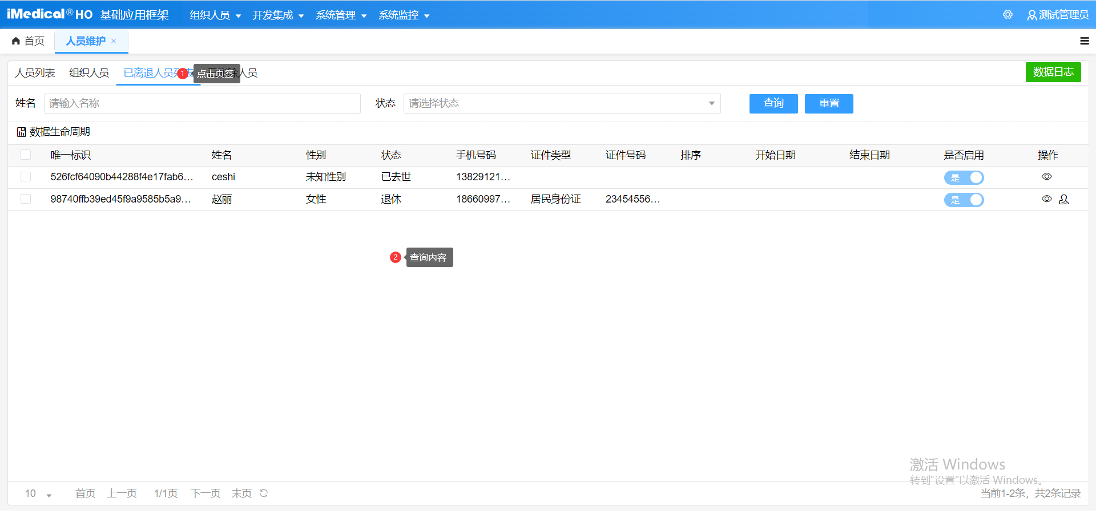Click the person icon in 赵丽 row
This screenshot has width=1096, height=514.
click(x=1064, y=199)
